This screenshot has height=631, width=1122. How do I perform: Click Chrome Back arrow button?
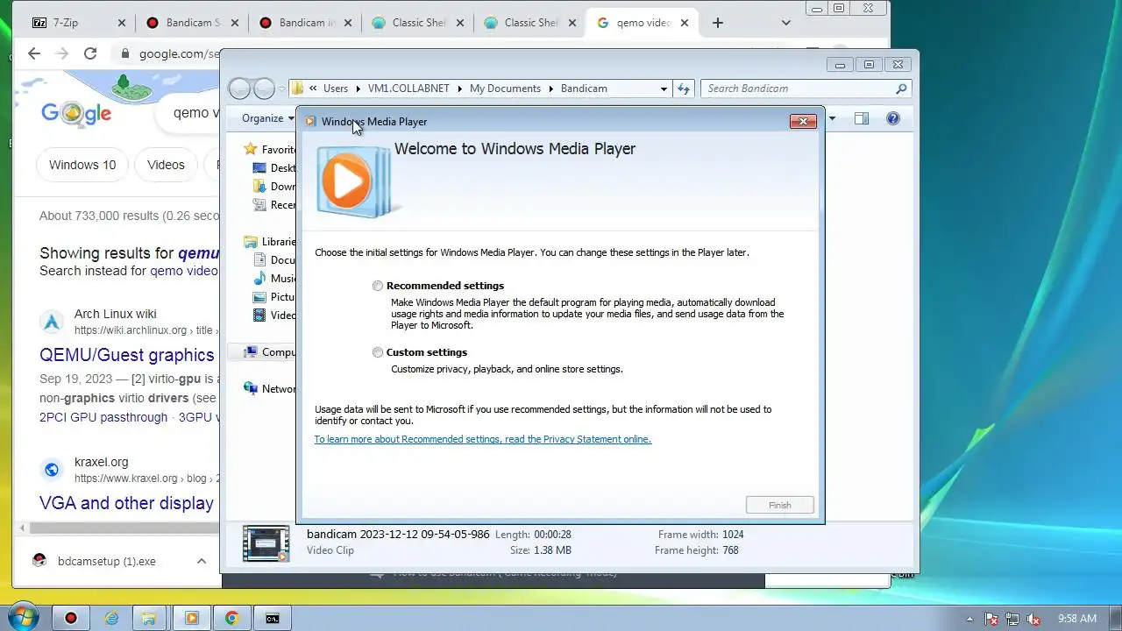pyautogui.click(x=34, y=53)
